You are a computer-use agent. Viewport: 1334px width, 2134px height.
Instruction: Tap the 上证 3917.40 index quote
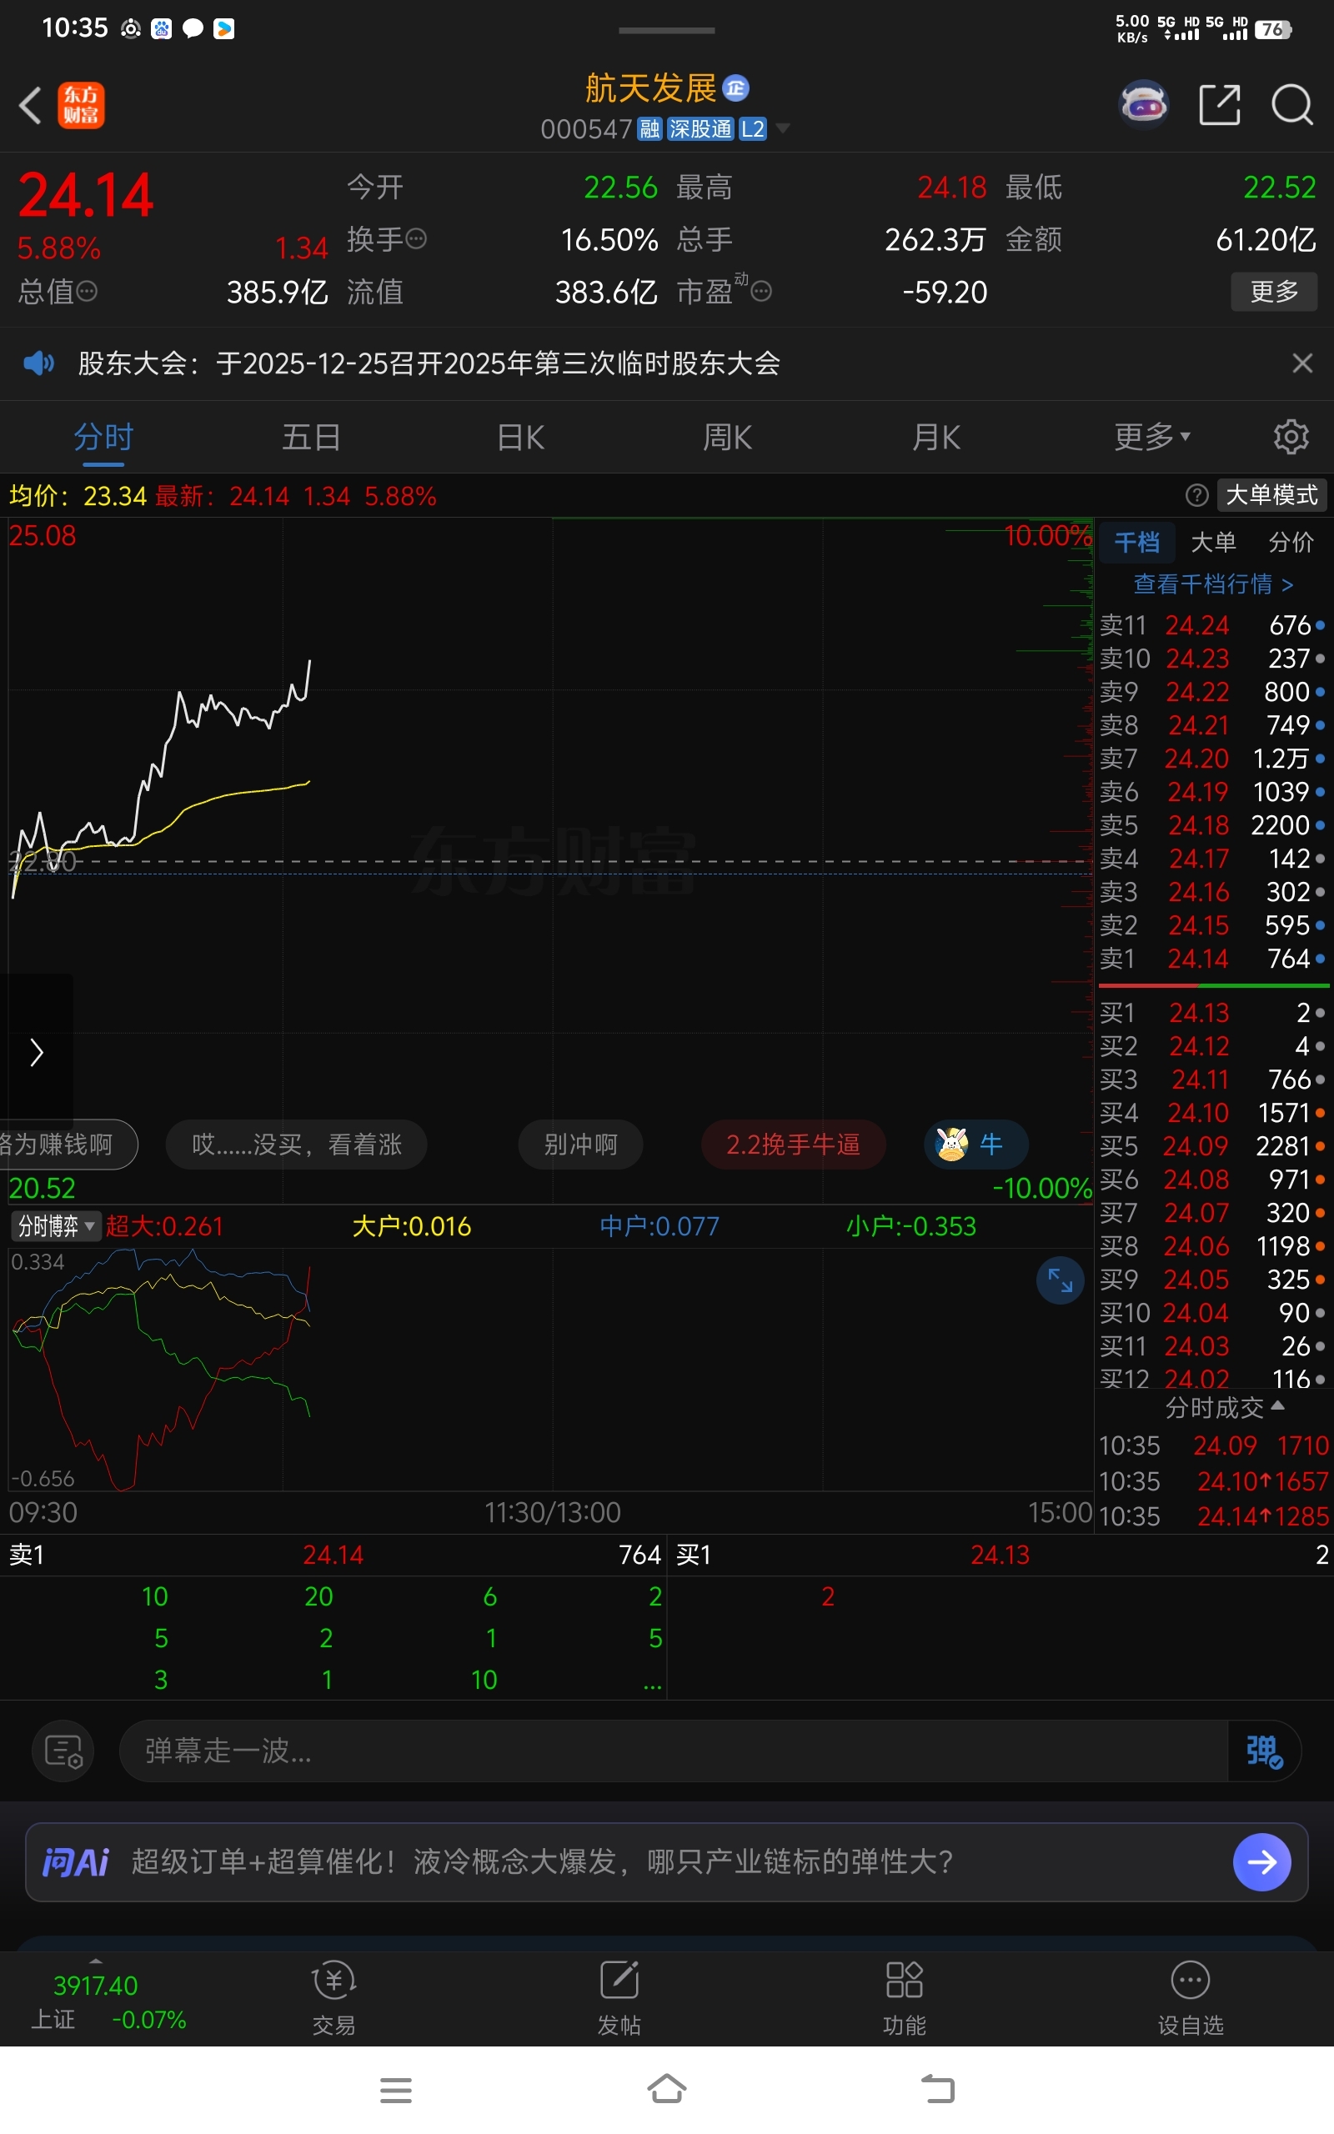tap(109, 2001)
